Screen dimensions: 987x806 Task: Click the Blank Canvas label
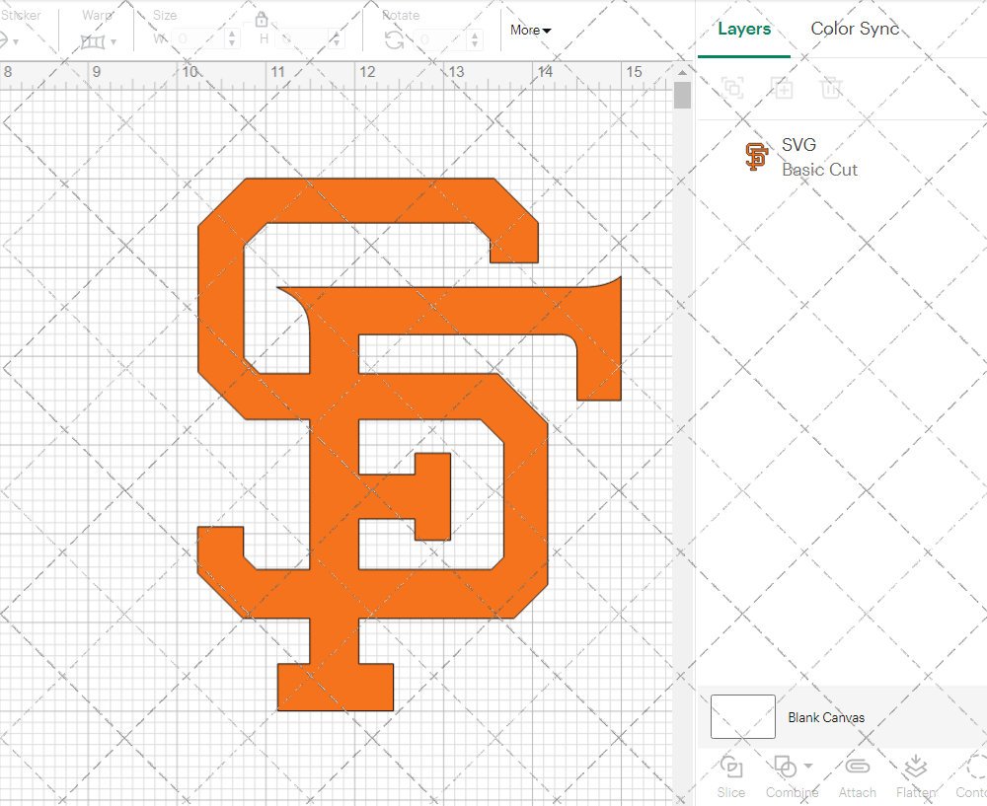point(826,717)
